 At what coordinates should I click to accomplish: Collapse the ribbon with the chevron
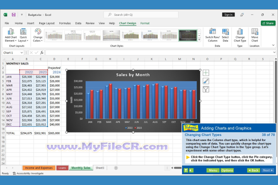[273, 45]
